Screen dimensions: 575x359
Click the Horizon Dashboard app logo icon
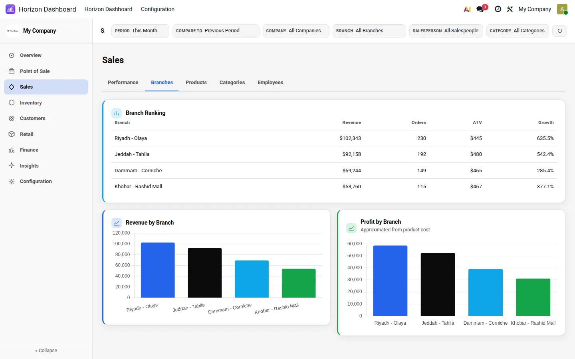(10, 9)
